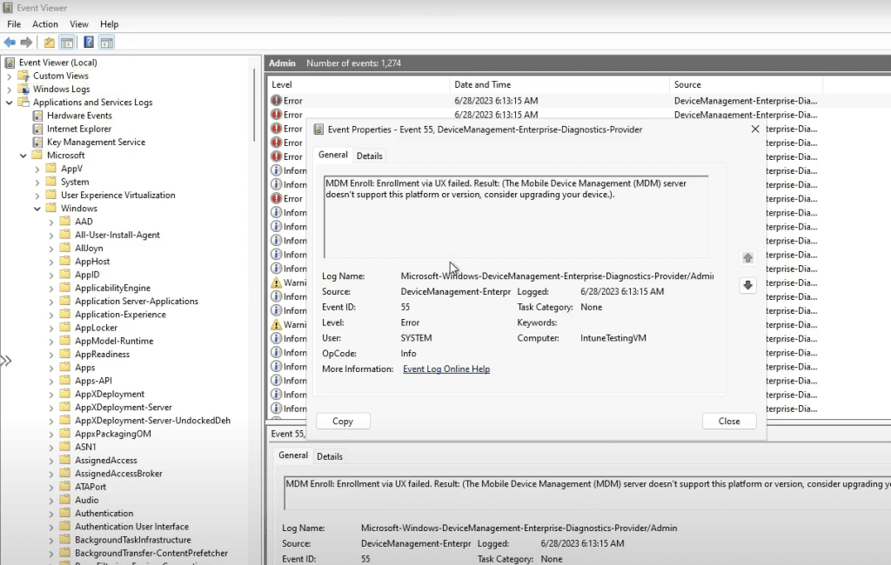Toggle Show/Hide Action Pane toolbar icon
This screenshot has width=891, height=565.
tap(107, 43)
